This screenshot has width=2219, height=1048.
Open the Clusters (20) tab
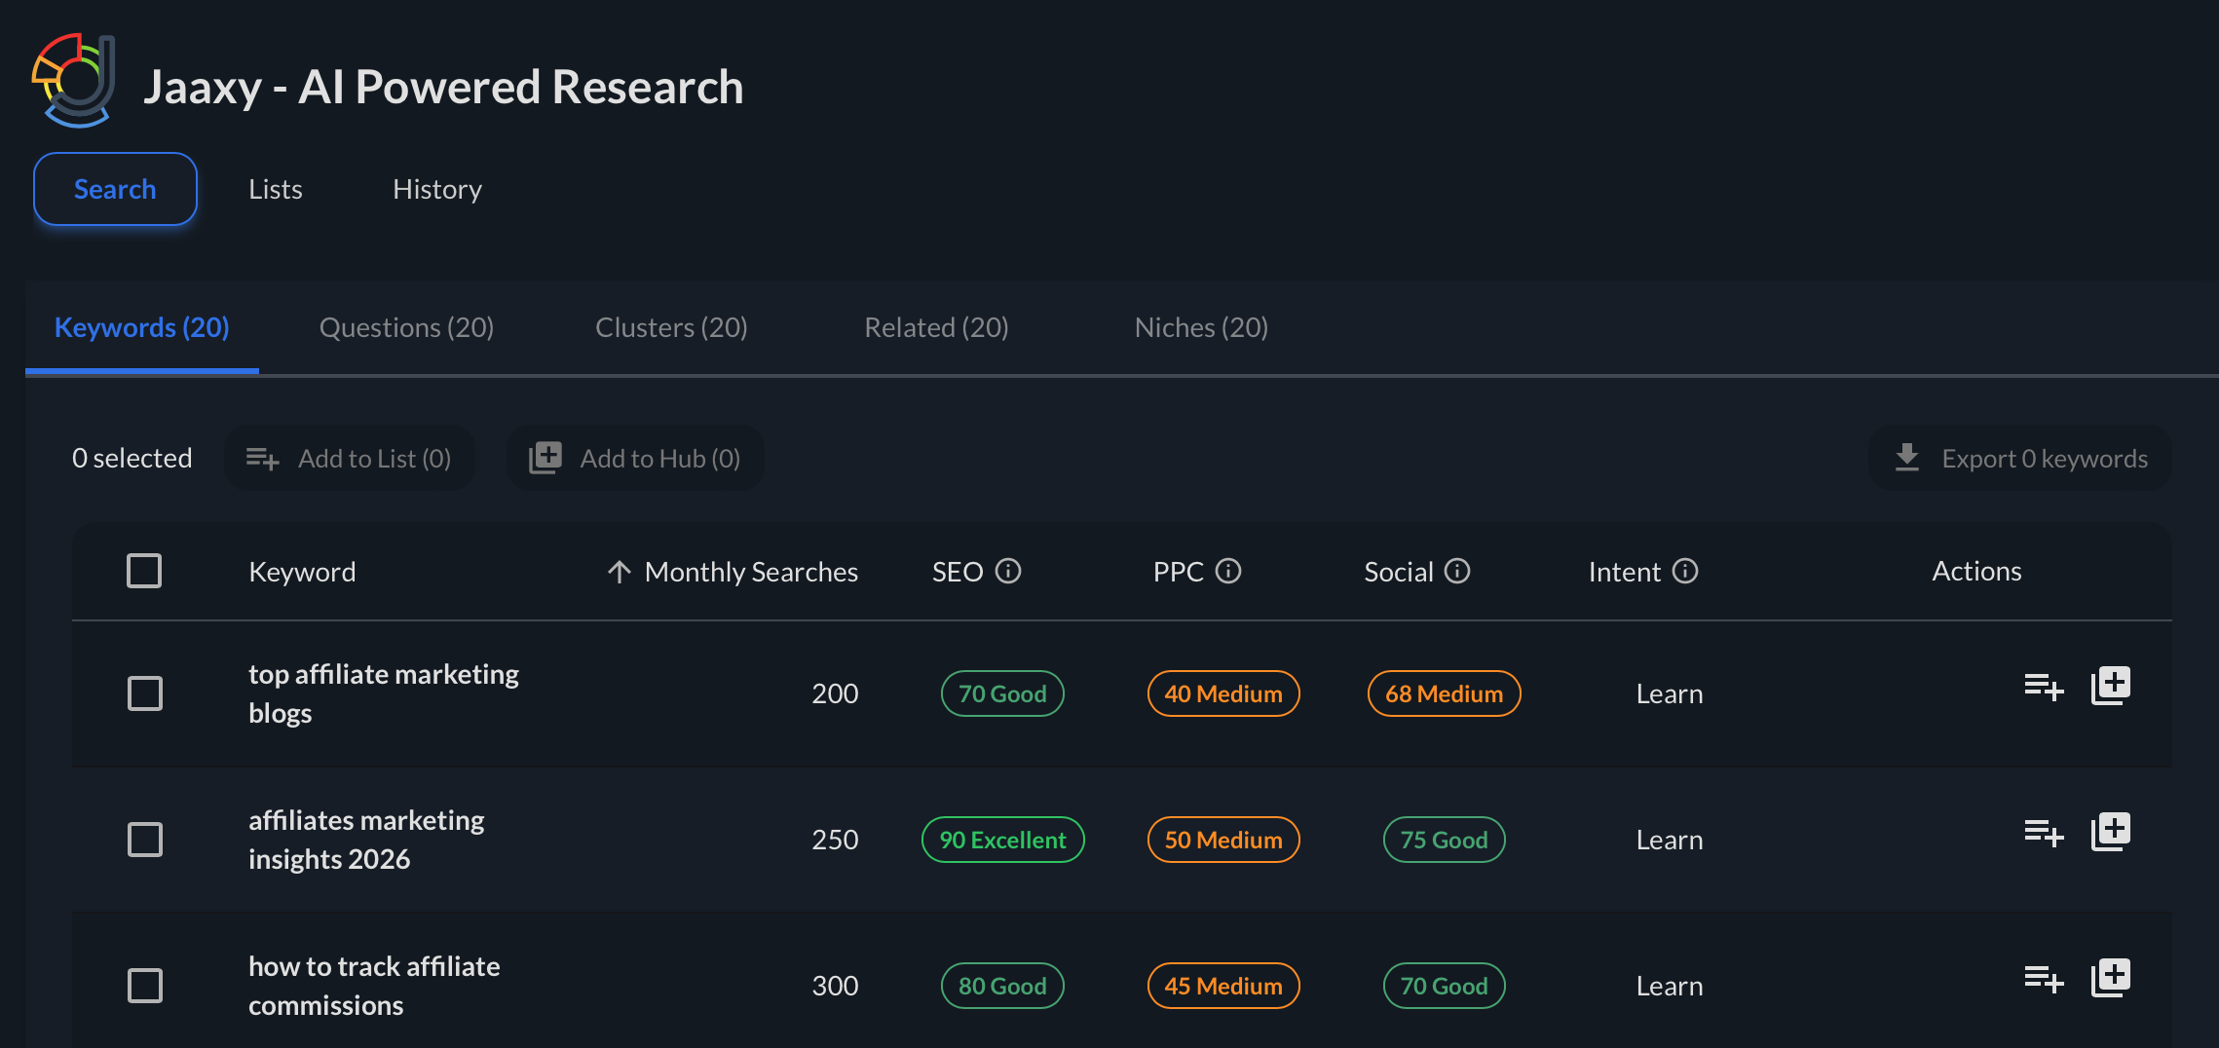pyautogui.click(x=671, y=327)
